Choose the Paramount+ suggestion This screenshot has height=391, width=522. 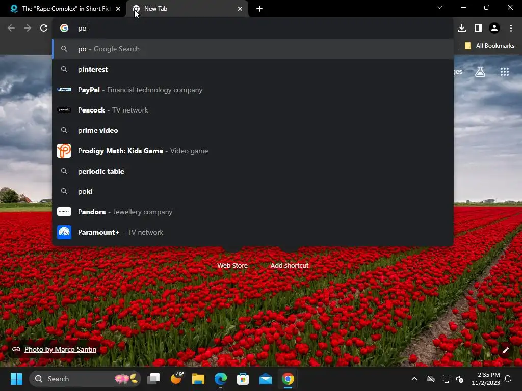(x=253, y=232)
